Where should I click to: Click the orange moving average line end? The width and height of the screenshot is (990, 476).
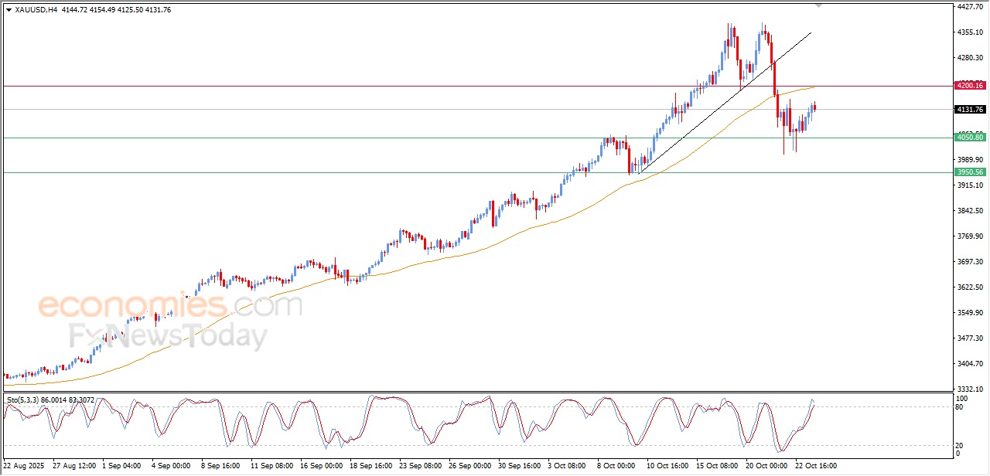pyautogui.click(x=811, y=88)
